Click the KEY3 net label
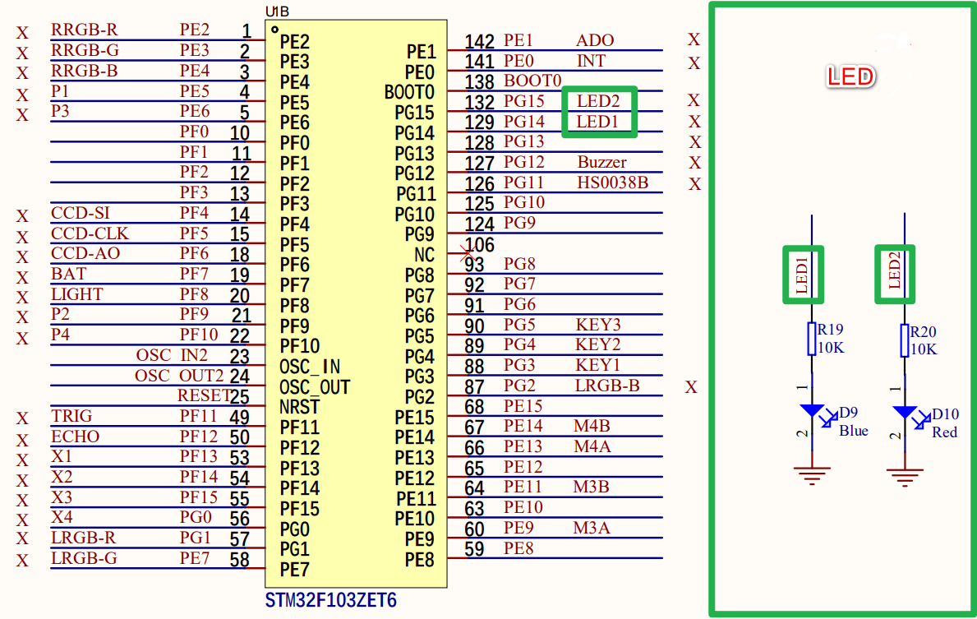 pos(598,324)
